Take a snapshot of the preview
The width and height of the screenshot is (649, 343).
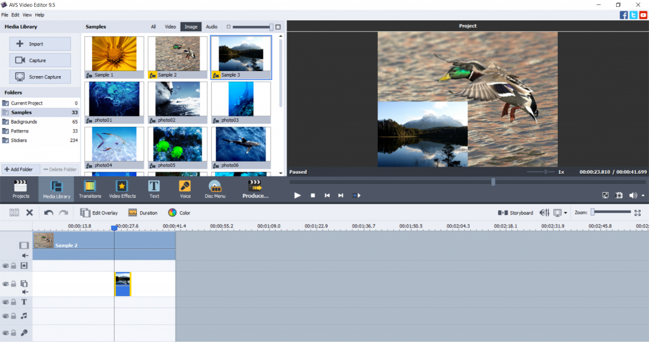pos(619,195)
